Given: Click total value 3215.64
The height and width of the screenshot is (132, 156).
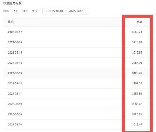Looking at the screenshot, I should (137, 42).
